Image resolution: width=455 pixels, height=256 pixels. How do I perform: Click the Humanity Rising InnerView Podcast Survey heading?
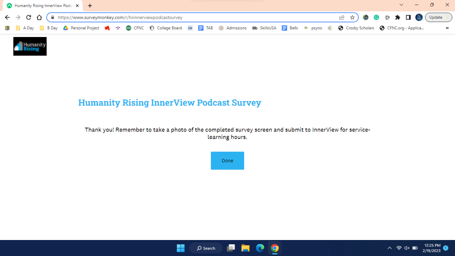click(170, 102)
